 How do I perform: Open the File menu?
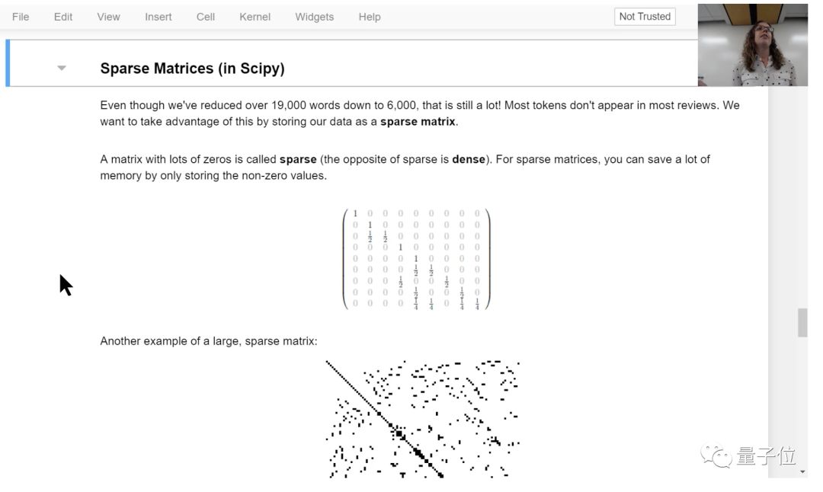click(x=21, y=17)
